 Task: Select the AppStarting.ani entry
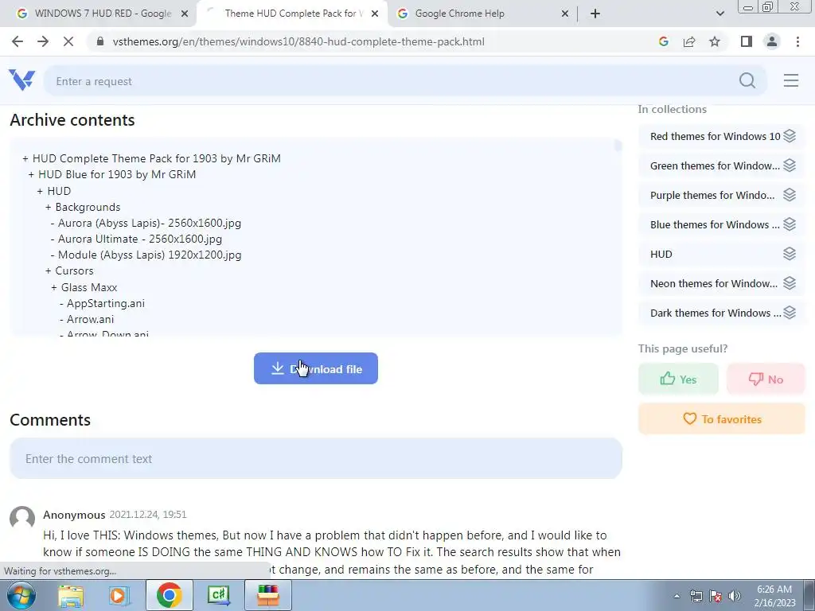coord(106,303)
